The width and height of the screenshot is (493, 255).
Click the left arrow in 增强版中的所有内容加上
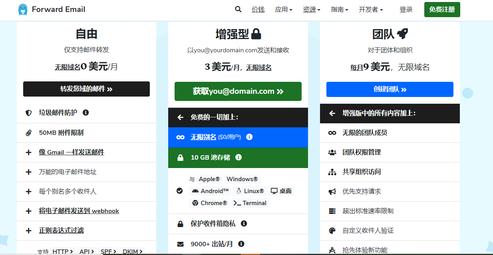click(332, 113)
